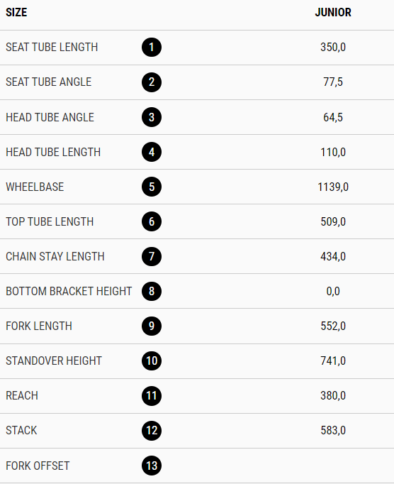
Task: Click the number 4 head tube length badge
Action: click(152, 152)
